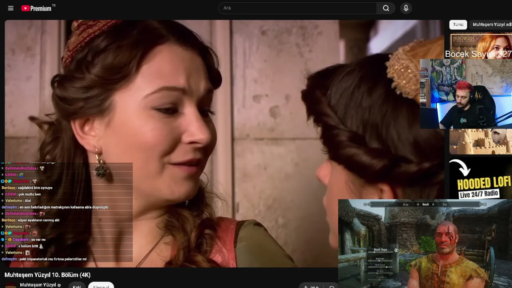This screenshot has width=512, height=288.
Task: Open the Muhteşem Yüzyıl channel name link
Action: click(38, 285)
